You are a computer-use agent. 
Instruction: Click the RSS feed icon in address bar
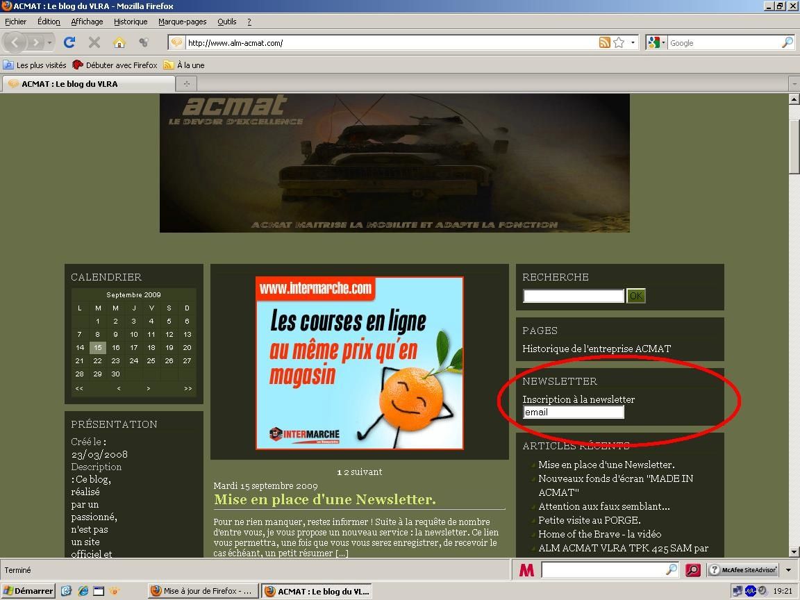(605, 43)
